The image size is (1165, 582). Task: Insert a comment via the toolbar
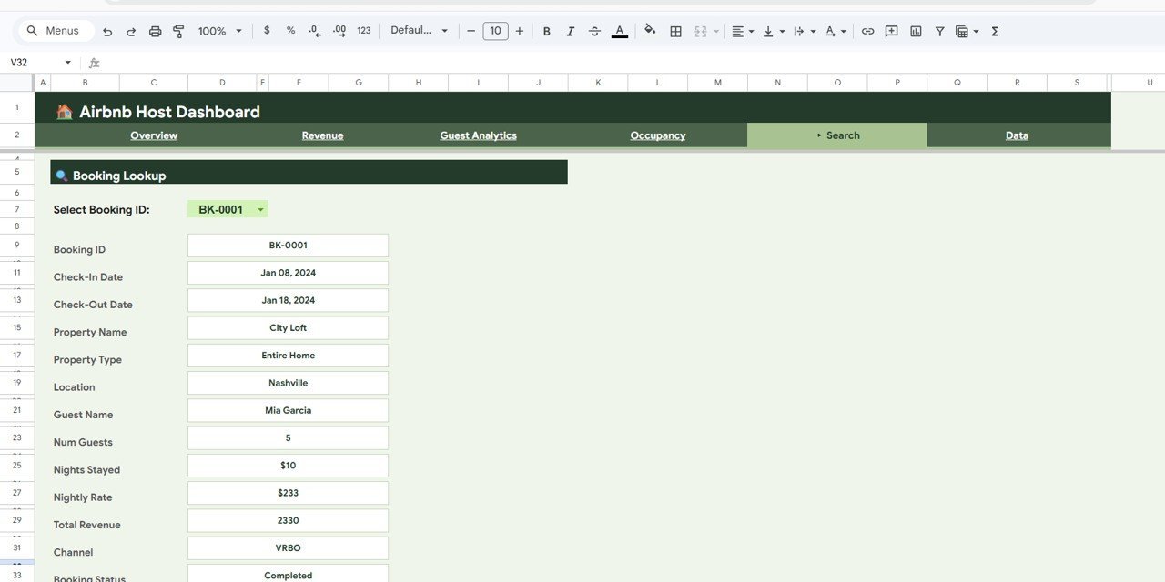(891, 30)
